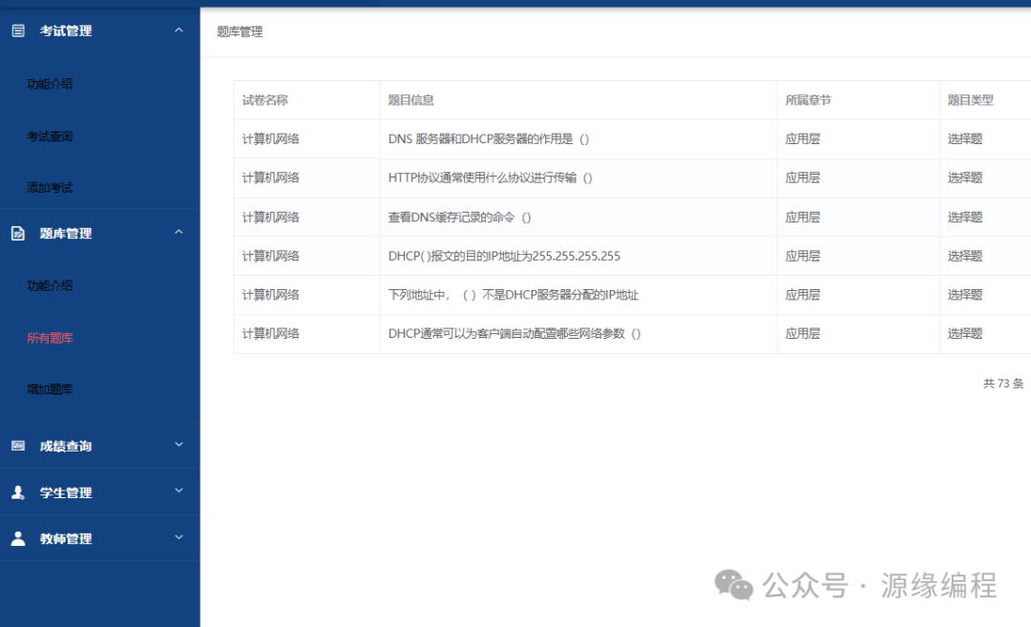This screenshot has width=1031, height=627.
Task: Click the 题库管理 sidebar menu label
Action: pyautogui.click(x=66, y=233)
